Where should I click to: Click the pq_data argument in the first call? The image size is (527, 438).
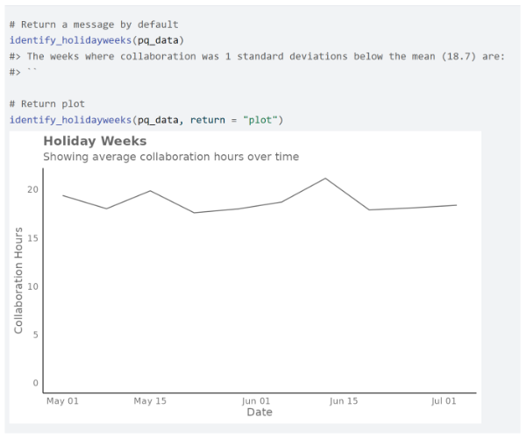[158, 40]
